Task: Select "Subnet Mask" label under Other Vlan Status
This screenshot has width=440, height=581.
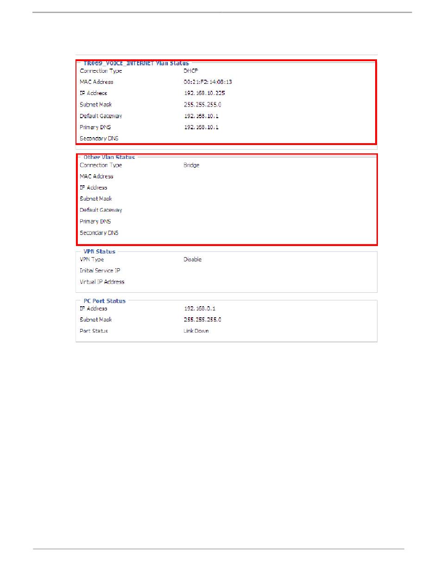Action: tap(96, 199)
